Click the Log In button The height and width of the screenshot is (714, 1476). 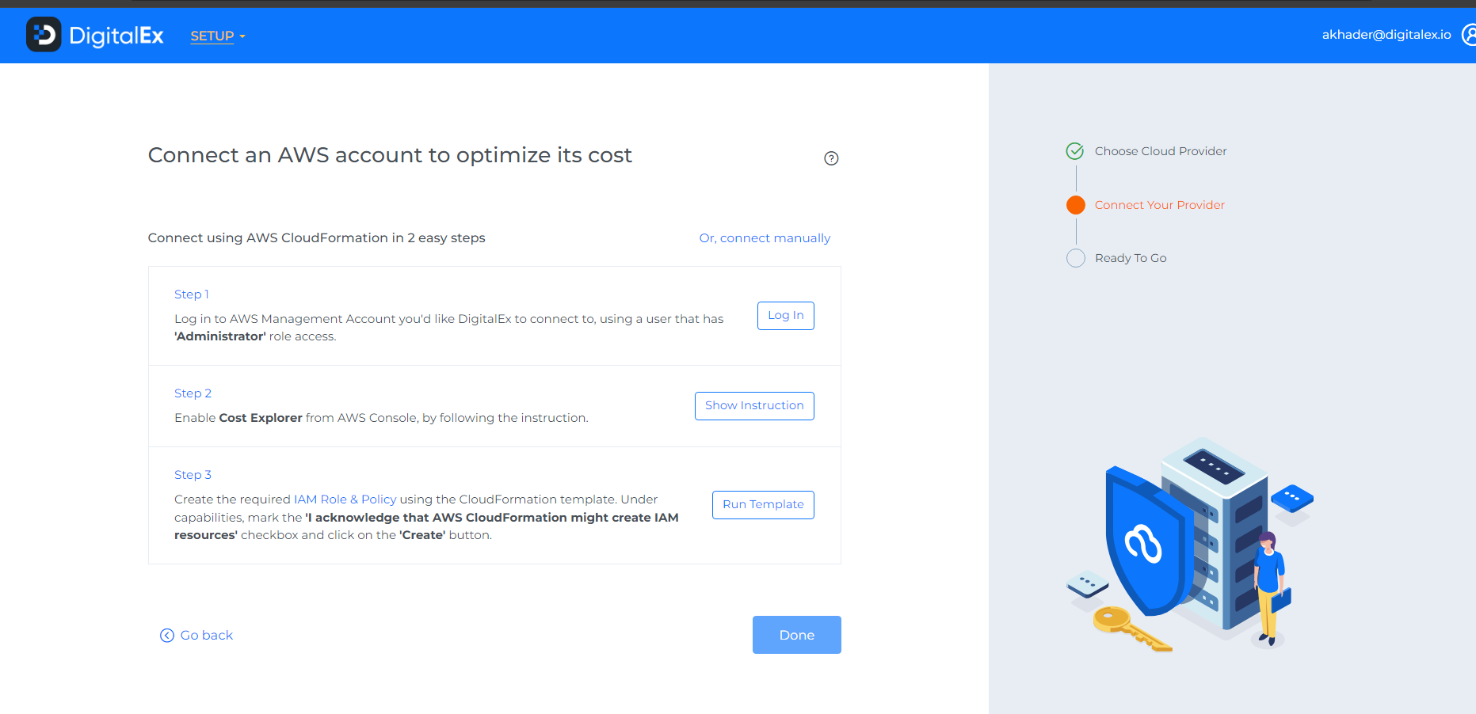786,316
